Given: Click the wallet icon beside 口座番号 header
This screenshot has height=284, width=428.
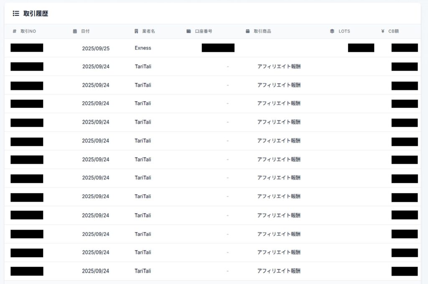Looking at the screenshot, I should (x=189, y=31).
